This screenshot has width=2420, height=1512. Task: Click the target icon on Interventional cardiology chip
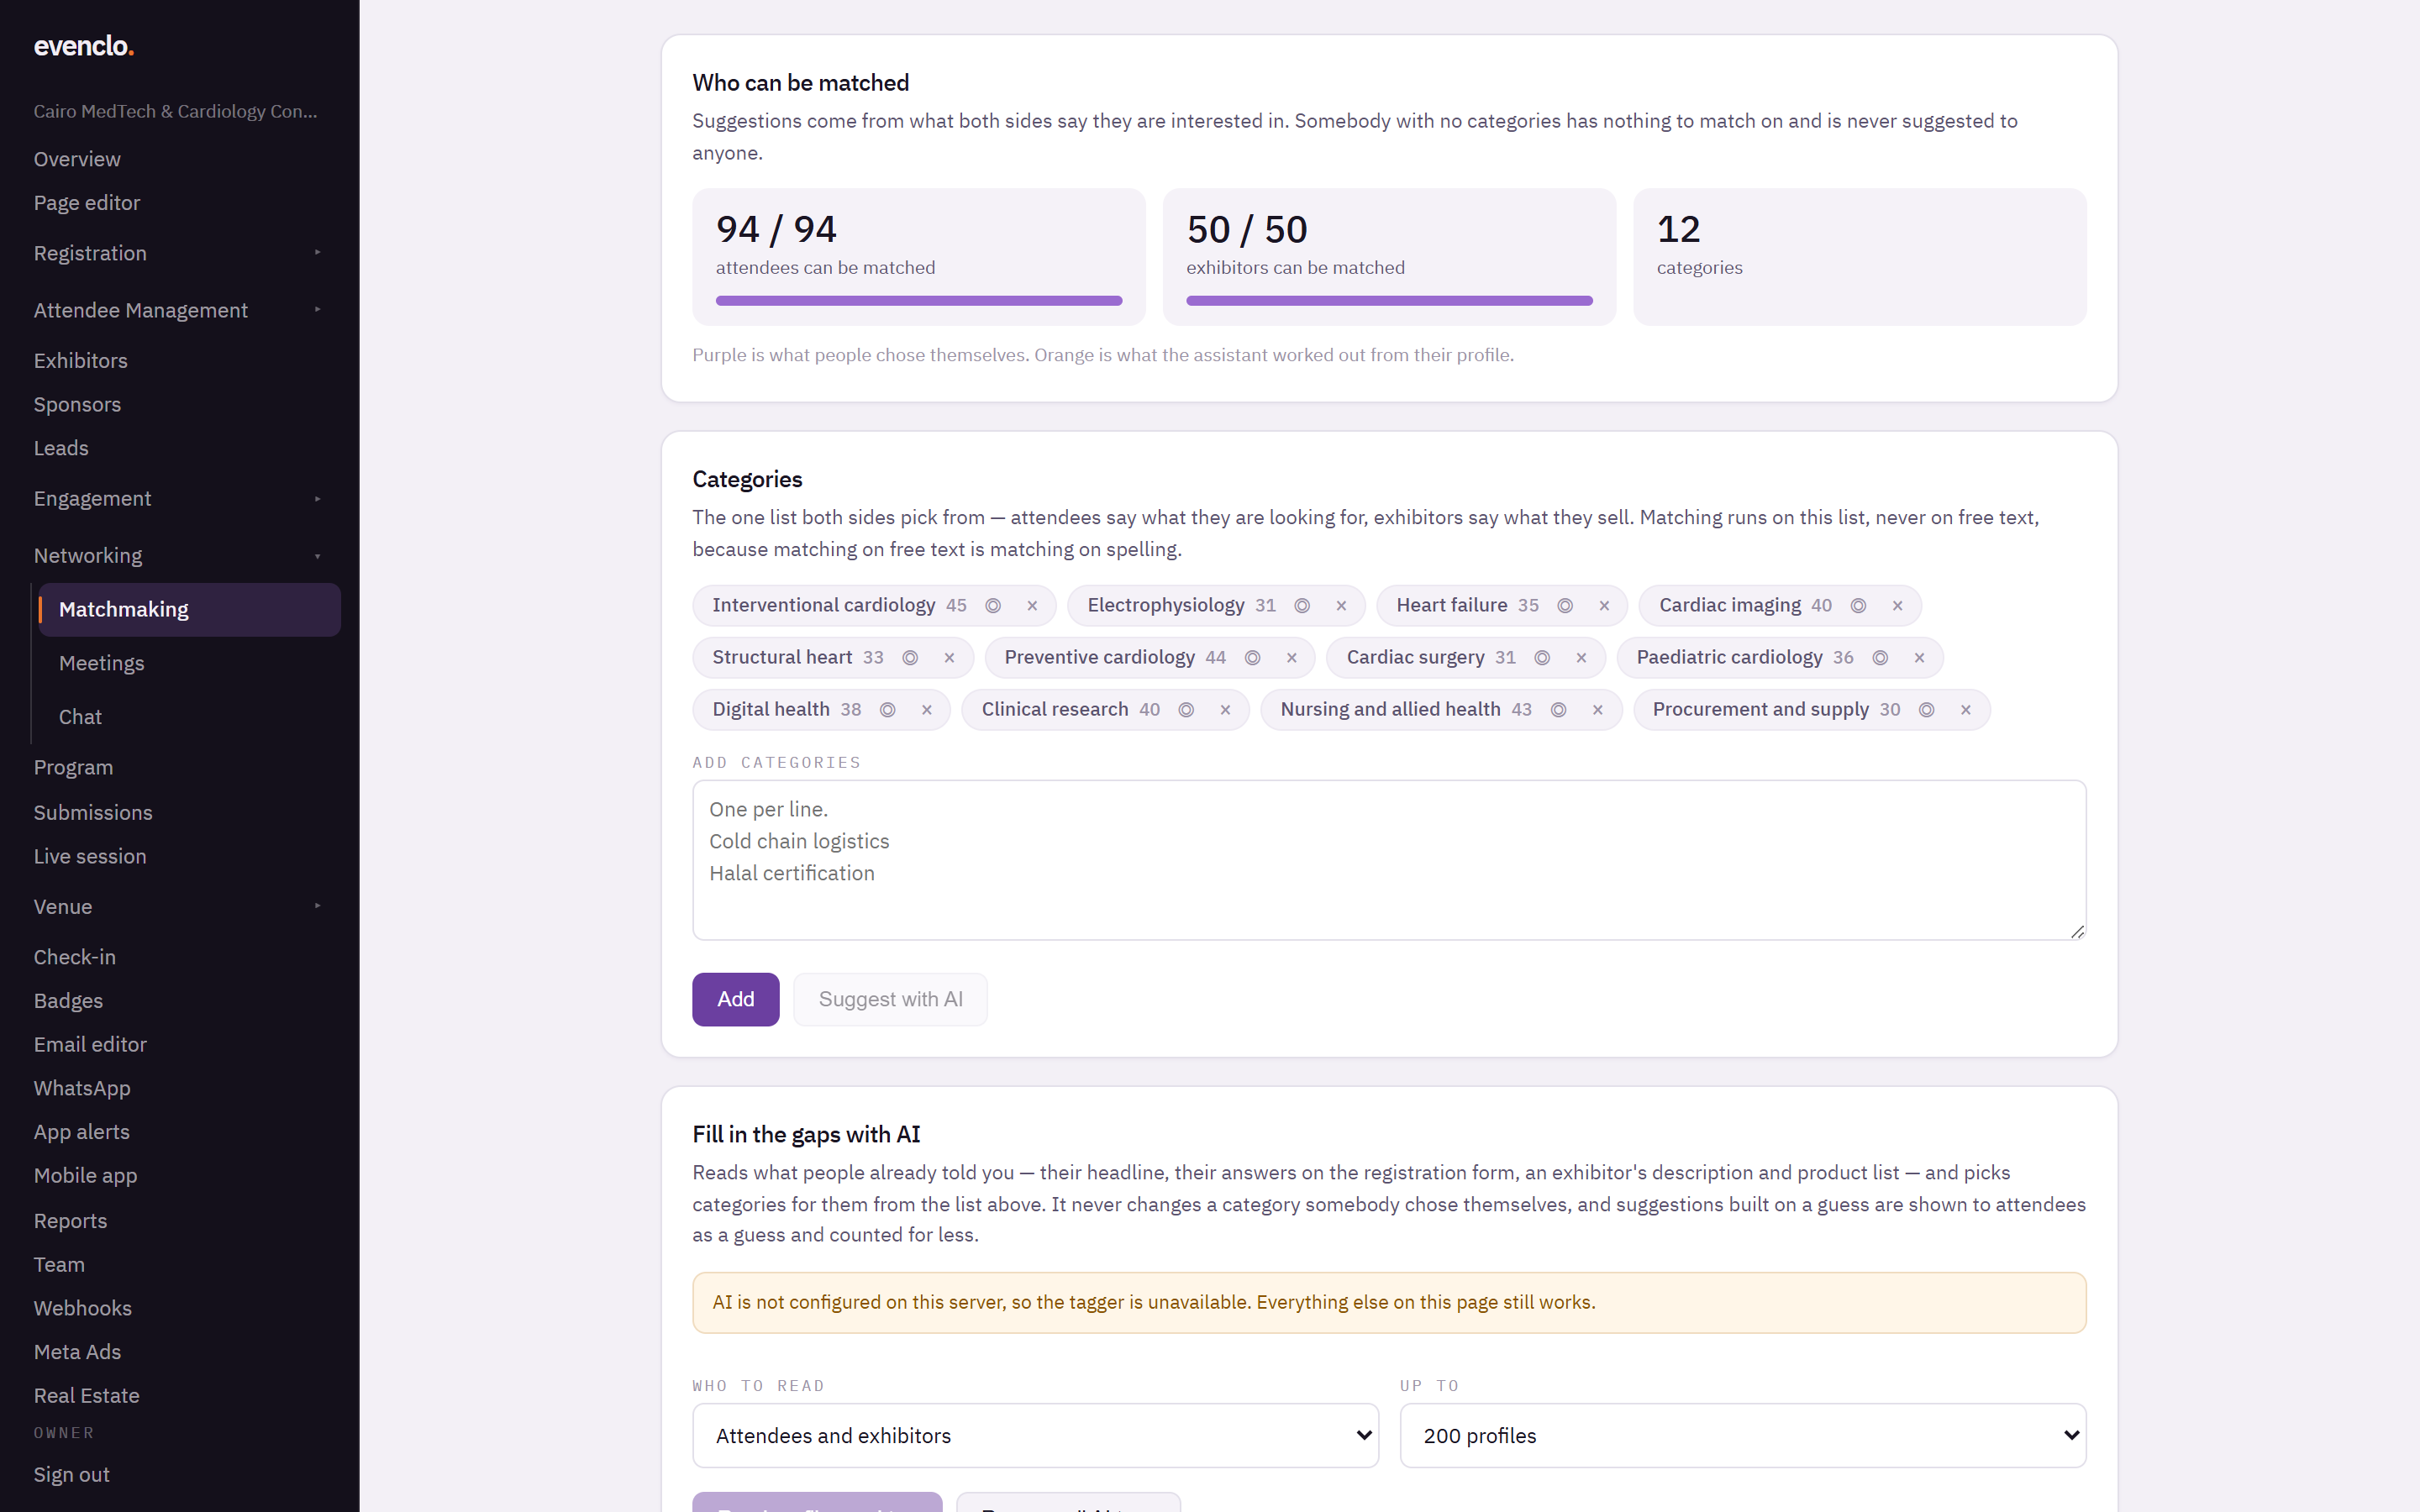(x=993, y=606)
